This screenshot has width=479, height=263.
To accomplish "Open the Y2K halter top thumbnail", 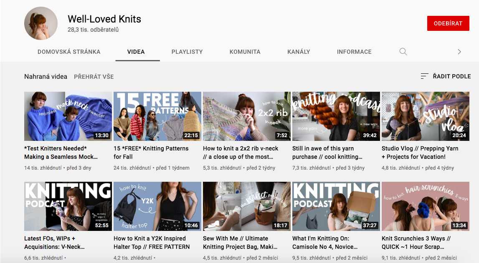I will coord(157,206).
